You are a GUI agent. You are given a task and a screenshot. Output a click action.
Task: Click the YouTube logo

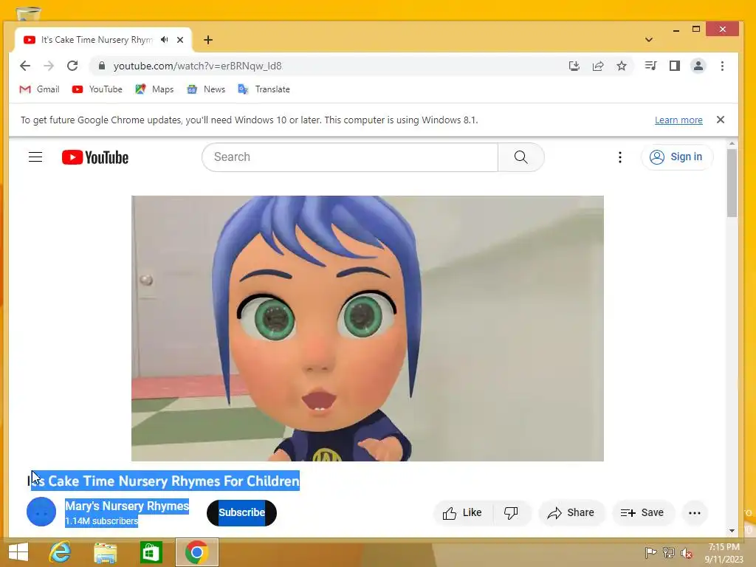95,157
